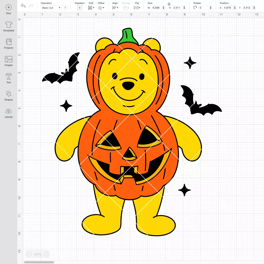Adjust the Y position stepper arrows
The height and width of the screenshot is (264, 264).
254,8
